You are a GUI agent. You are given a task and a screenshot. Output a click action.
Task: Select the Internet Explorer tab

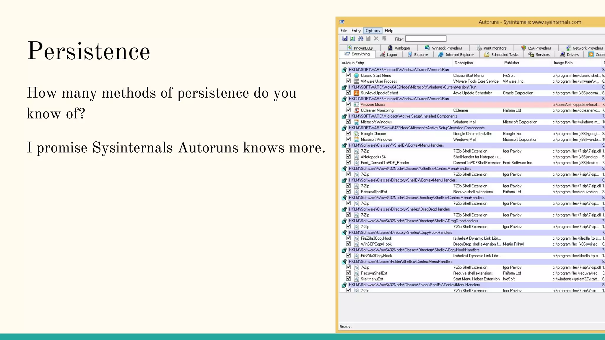click(456, 55)
